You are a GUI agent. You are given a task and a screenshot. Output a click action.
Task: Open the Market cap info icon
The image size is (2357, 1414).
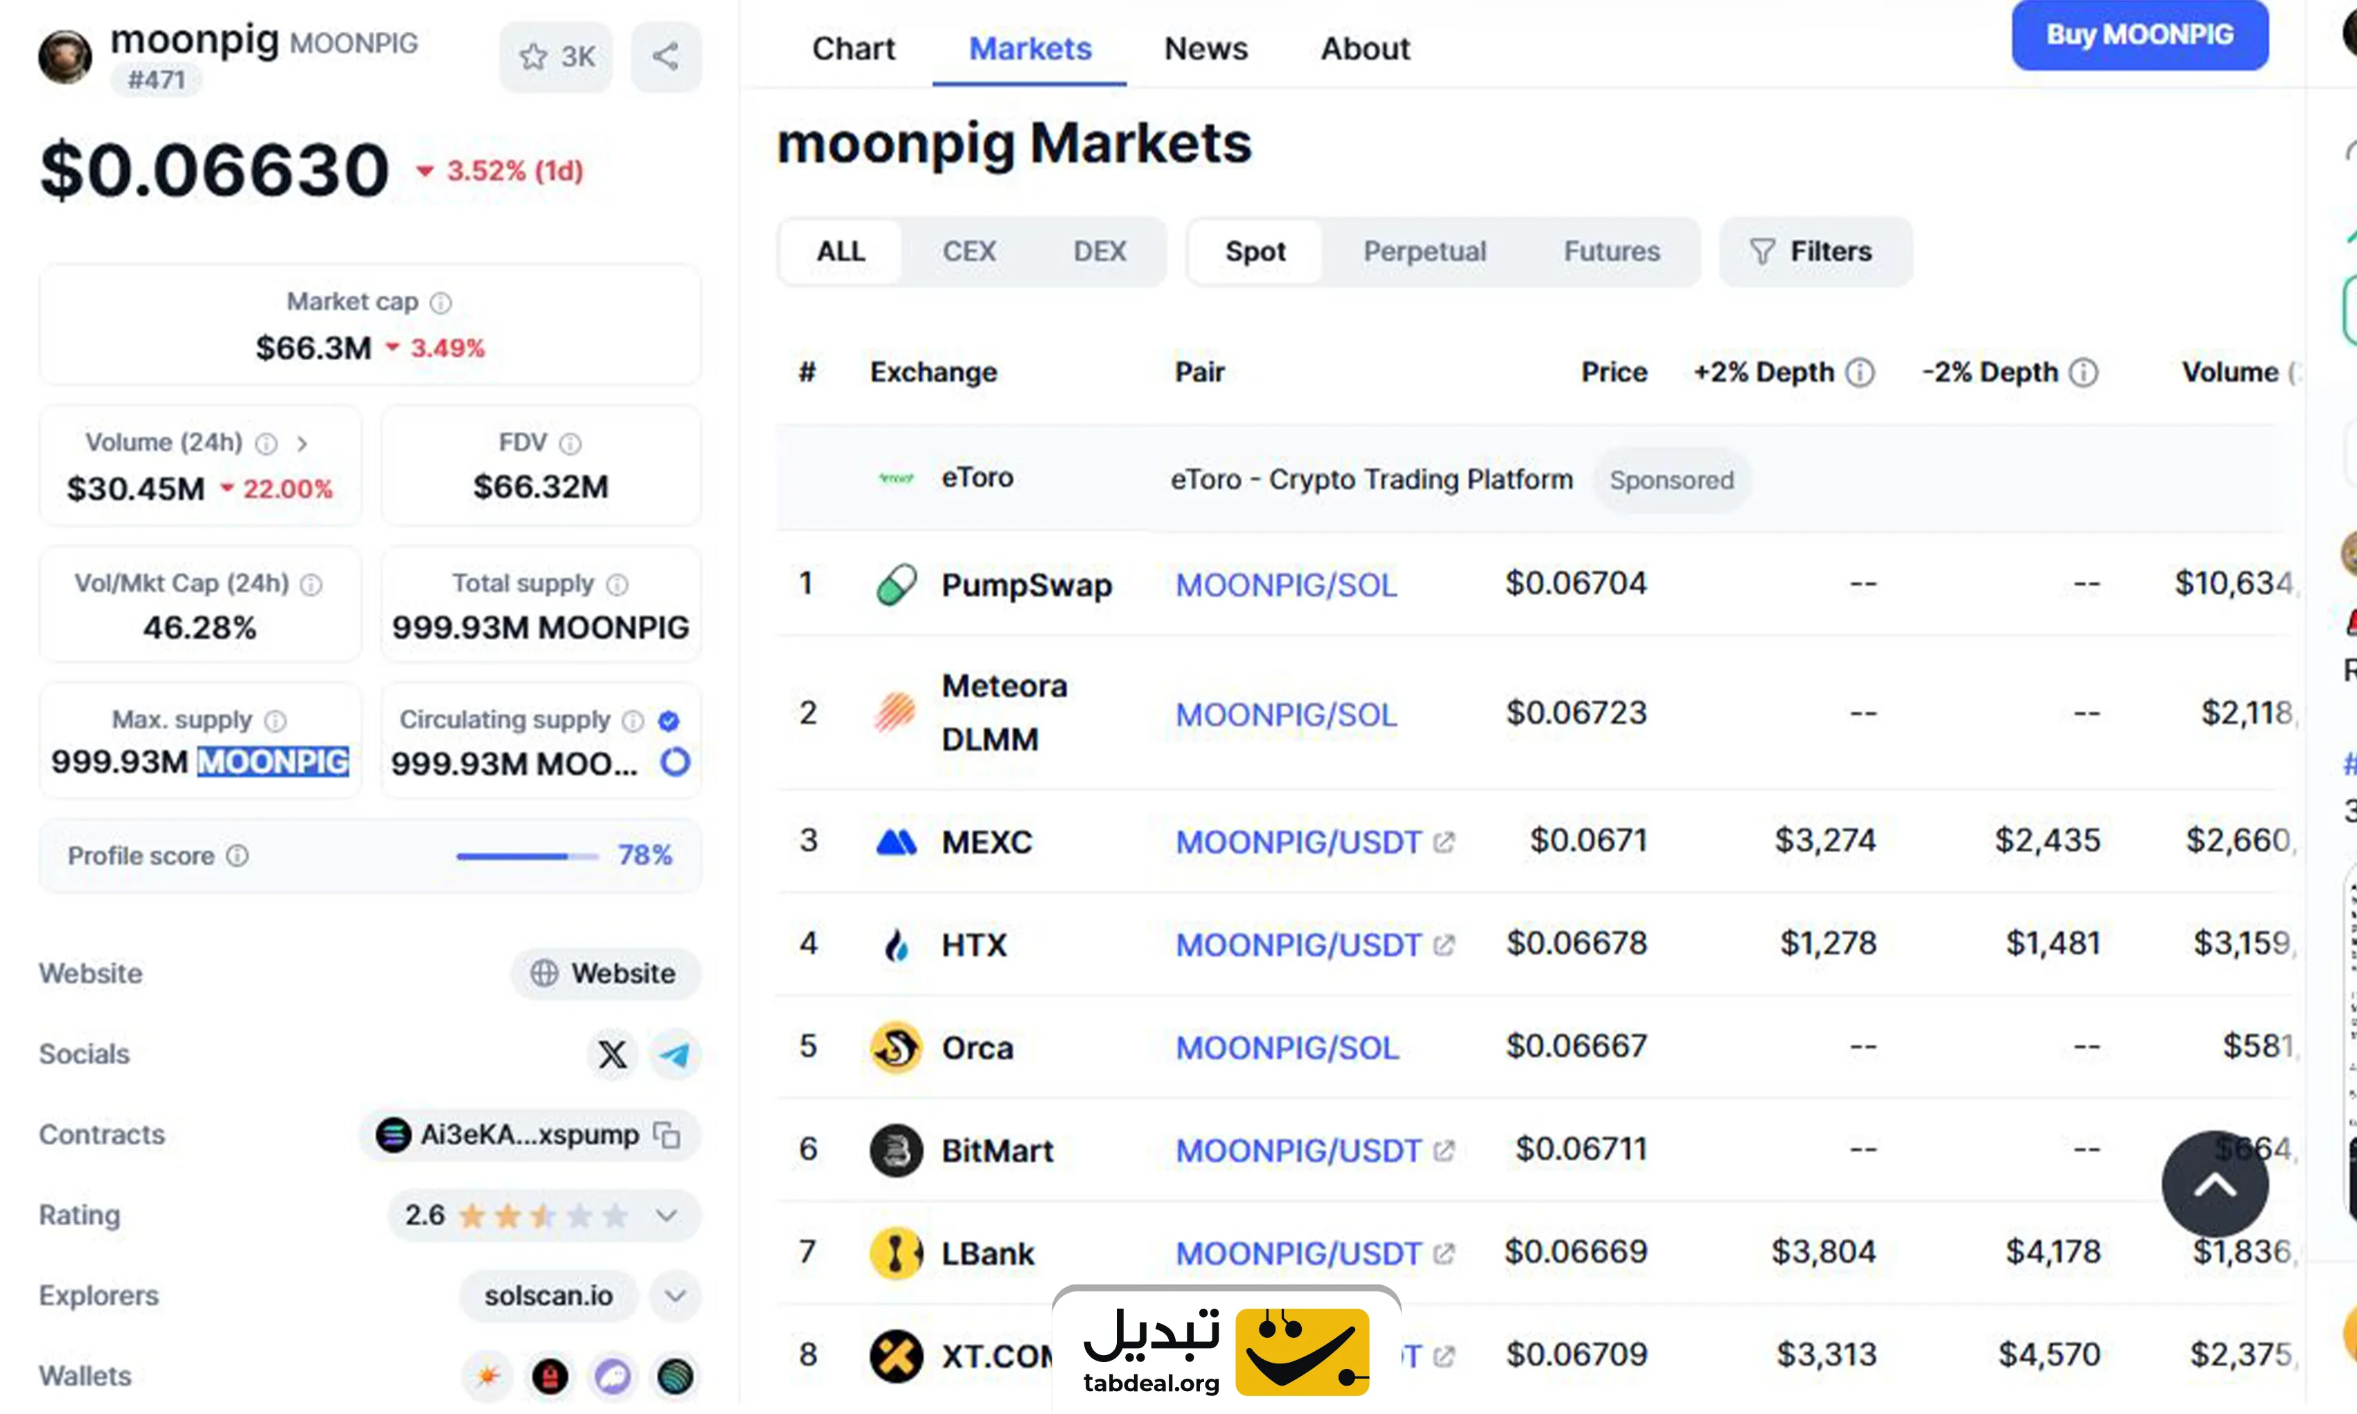tap(440, 303)
